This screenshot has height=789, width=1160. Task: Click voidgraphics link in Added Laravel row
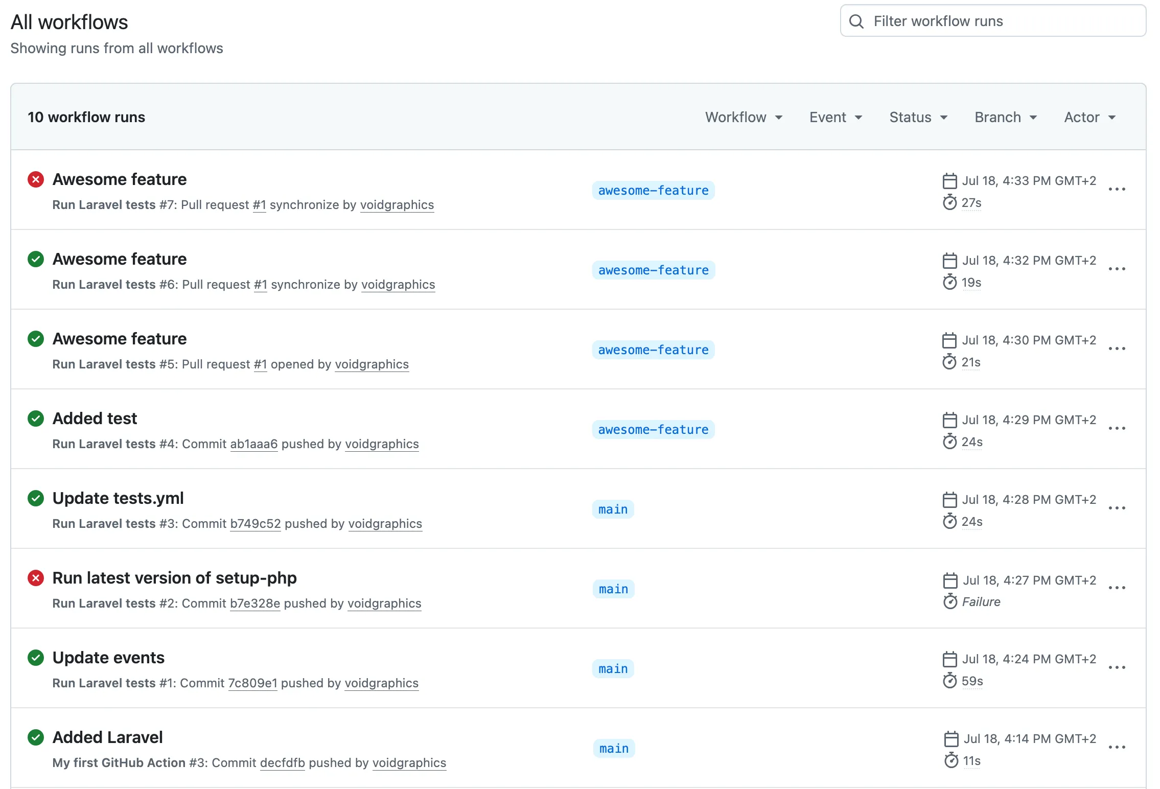point(409,763)
